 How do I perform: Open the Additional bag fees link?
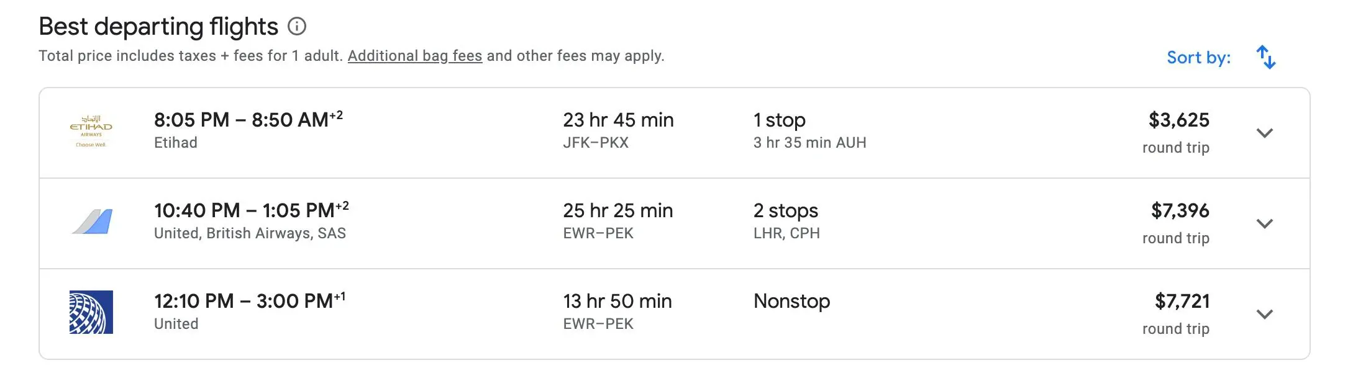tap(414, 56)
